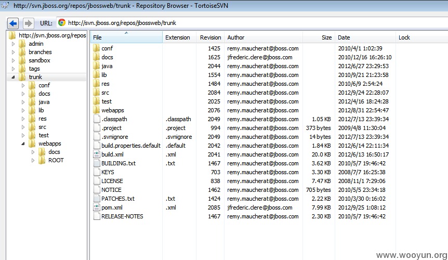This screenshot has width=448, height=260.
Task: Select the conf folder icon in file list
Action: (97, 48)
